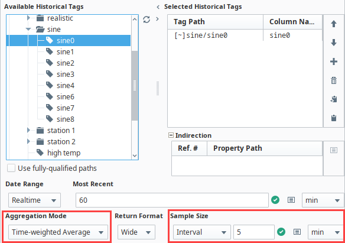Image resolution: width=345 pixels, height=243 pixels.
Task: Move selected tag down with arrow icon
Action: click(x=334, y=43)
